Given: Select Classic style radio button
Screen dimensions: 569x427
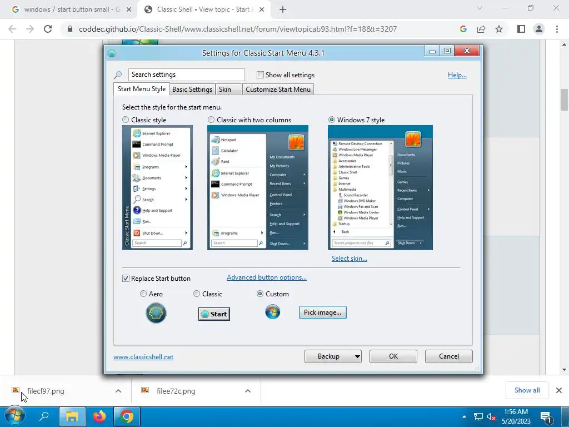Looking at the screenshot, I should (126, 120).
